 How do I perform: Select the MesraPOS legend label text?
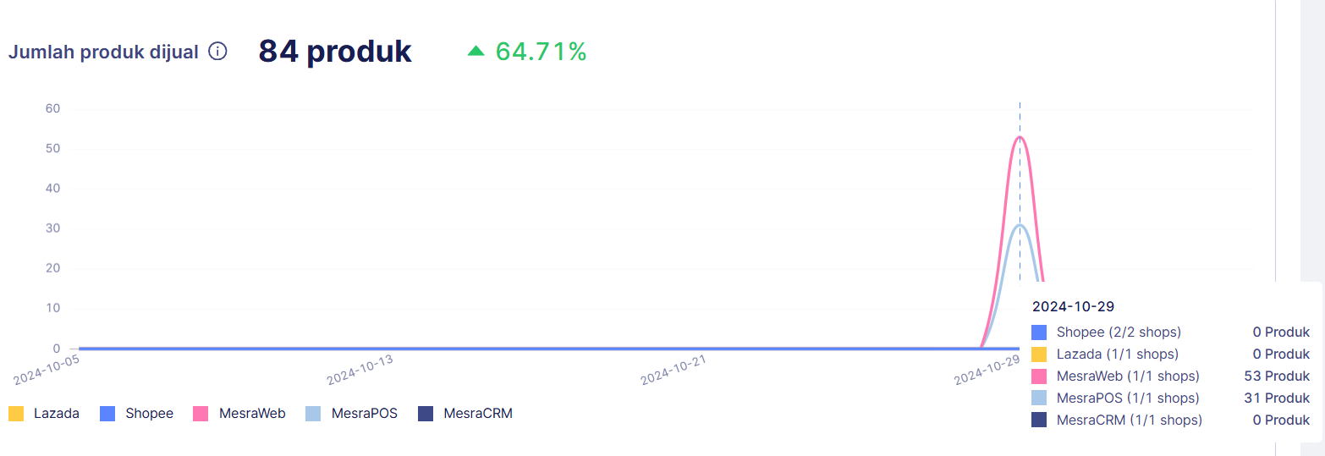(x=364, y=414)
